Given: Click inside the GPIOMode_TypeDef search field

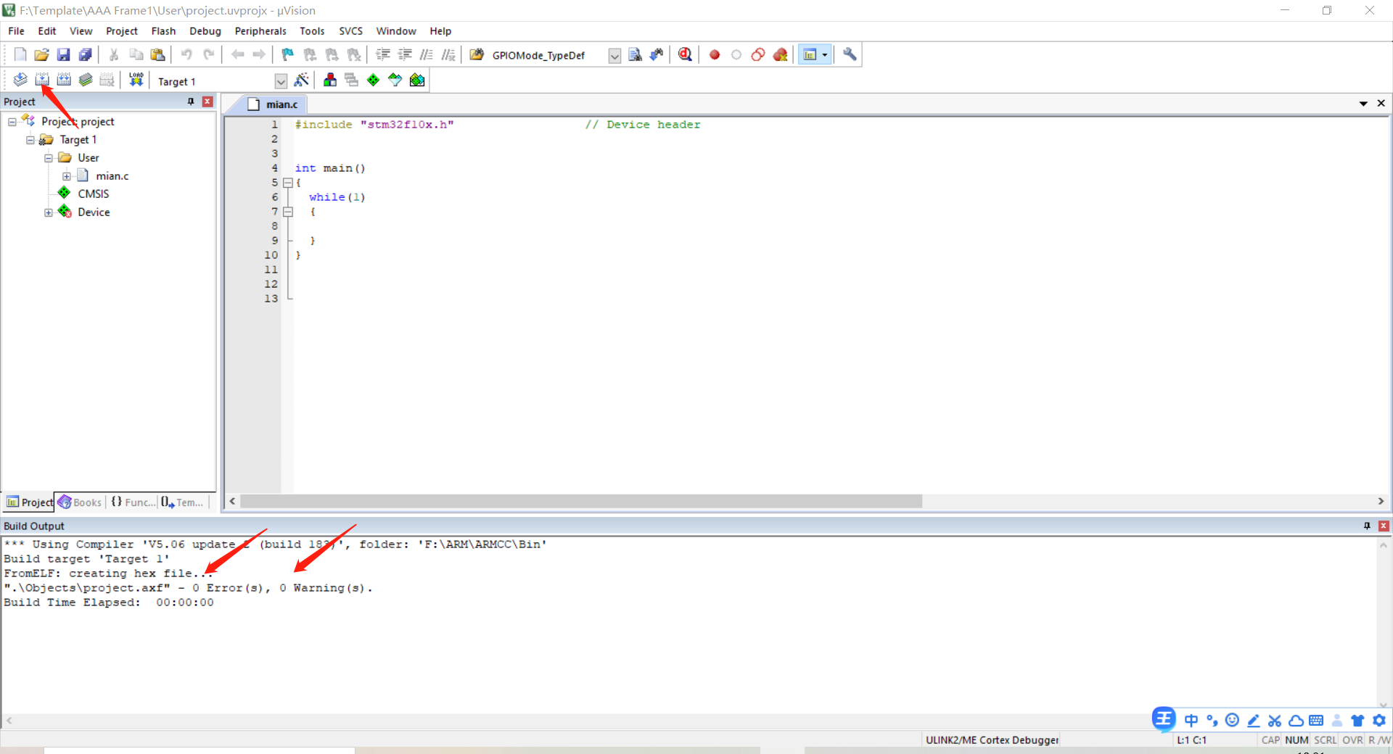Looking at the screenshot, I should [x=548, y=55].
